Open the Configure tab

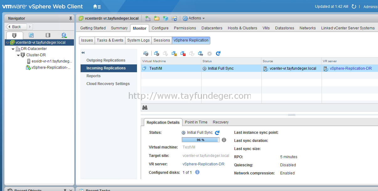[160, 28]
